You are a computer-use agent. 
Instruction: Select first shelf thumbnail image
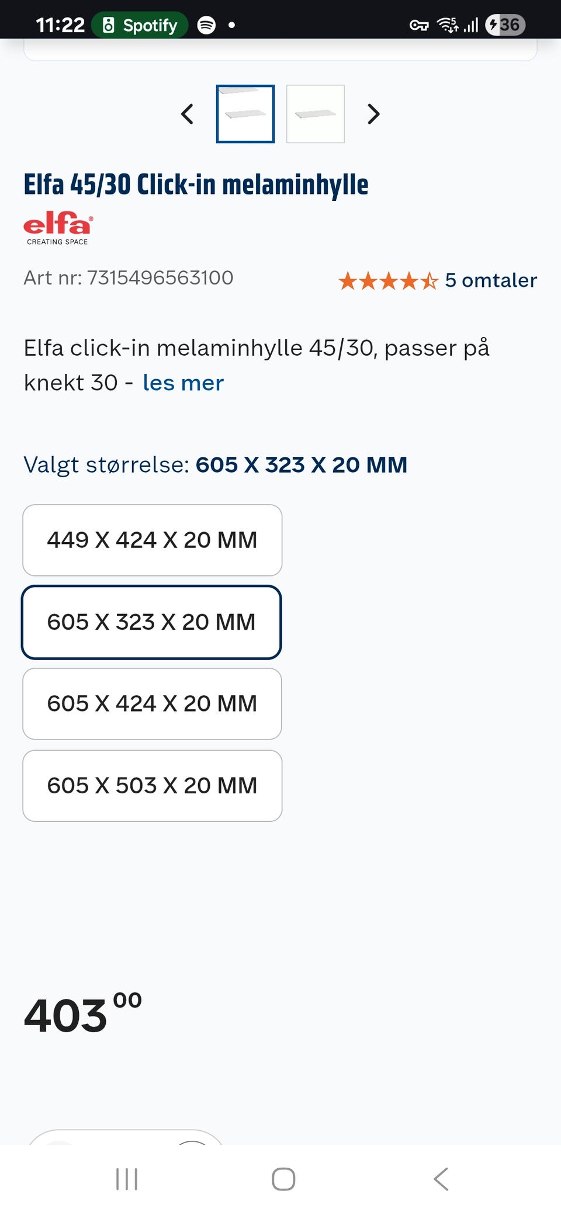click(x=245, y=114)
